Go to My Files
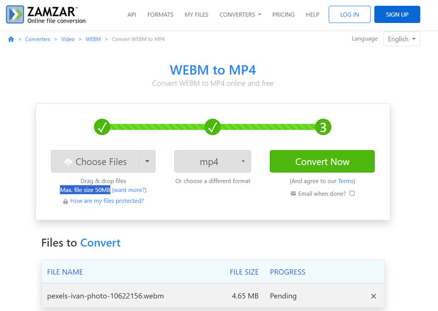 (197, 15)
